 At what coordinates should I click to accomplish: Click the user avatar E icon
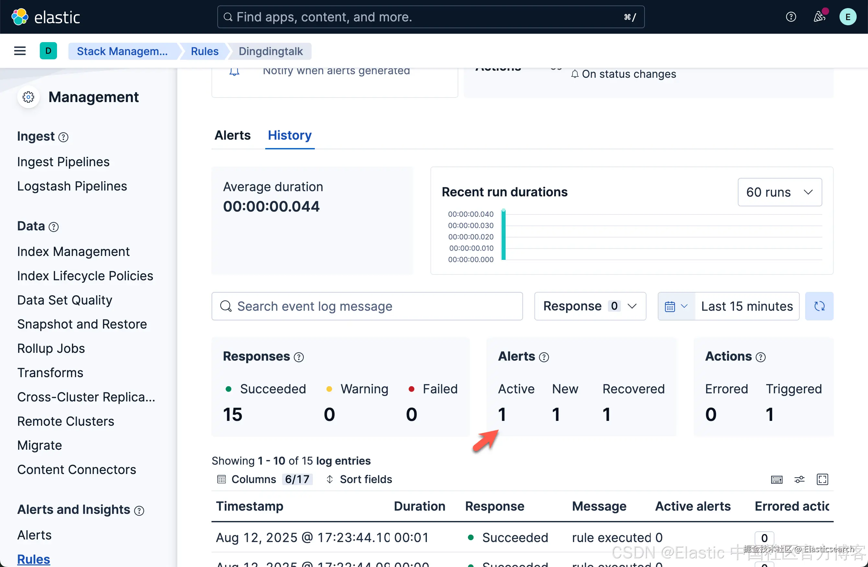[848, 17]
